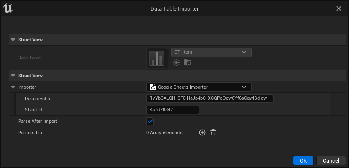
Task: Add element to Parsers List
Action: click(x=202, y=133)
